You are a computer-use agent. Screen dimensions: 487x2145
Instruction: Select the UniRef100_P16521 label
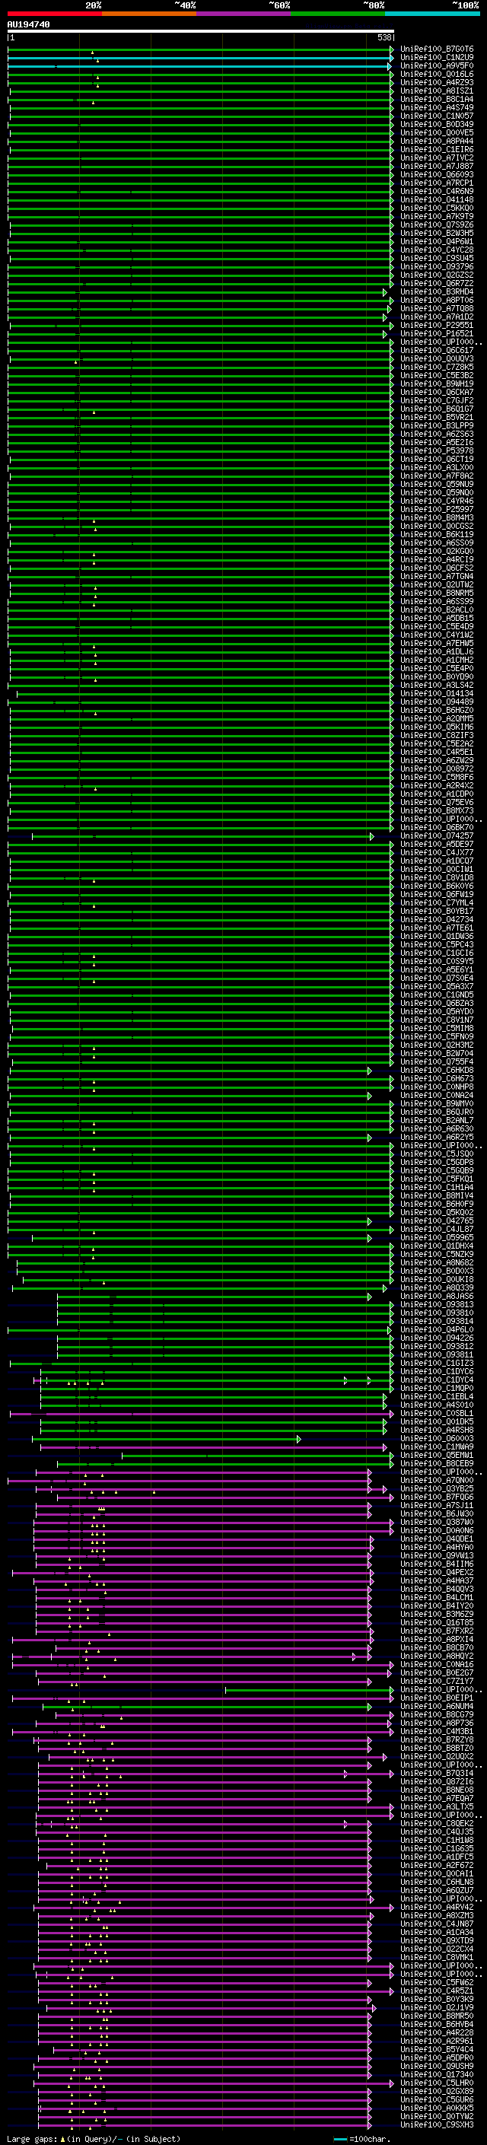point(437,334)
